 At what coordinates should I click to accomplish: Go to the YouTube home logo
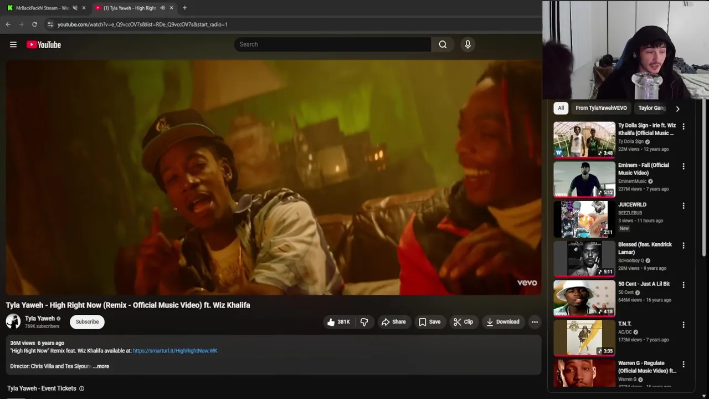(x=44, y=44)
